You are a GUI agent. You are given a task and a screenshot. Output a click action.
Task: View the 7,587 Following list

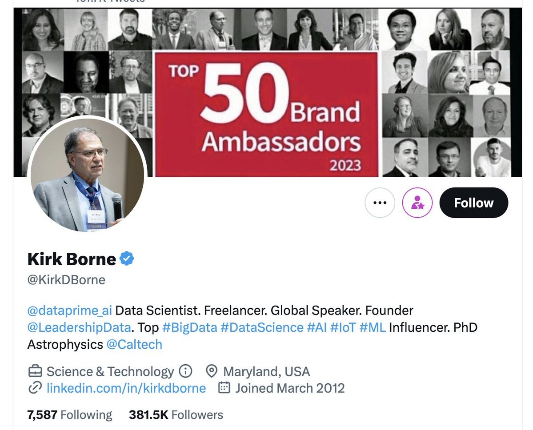70,415
